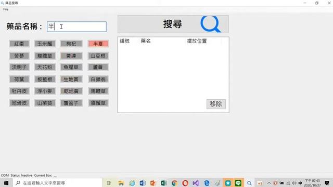Launch Word from the taskbar
This screenshot has width=333, height=187.
click(143, 183)
